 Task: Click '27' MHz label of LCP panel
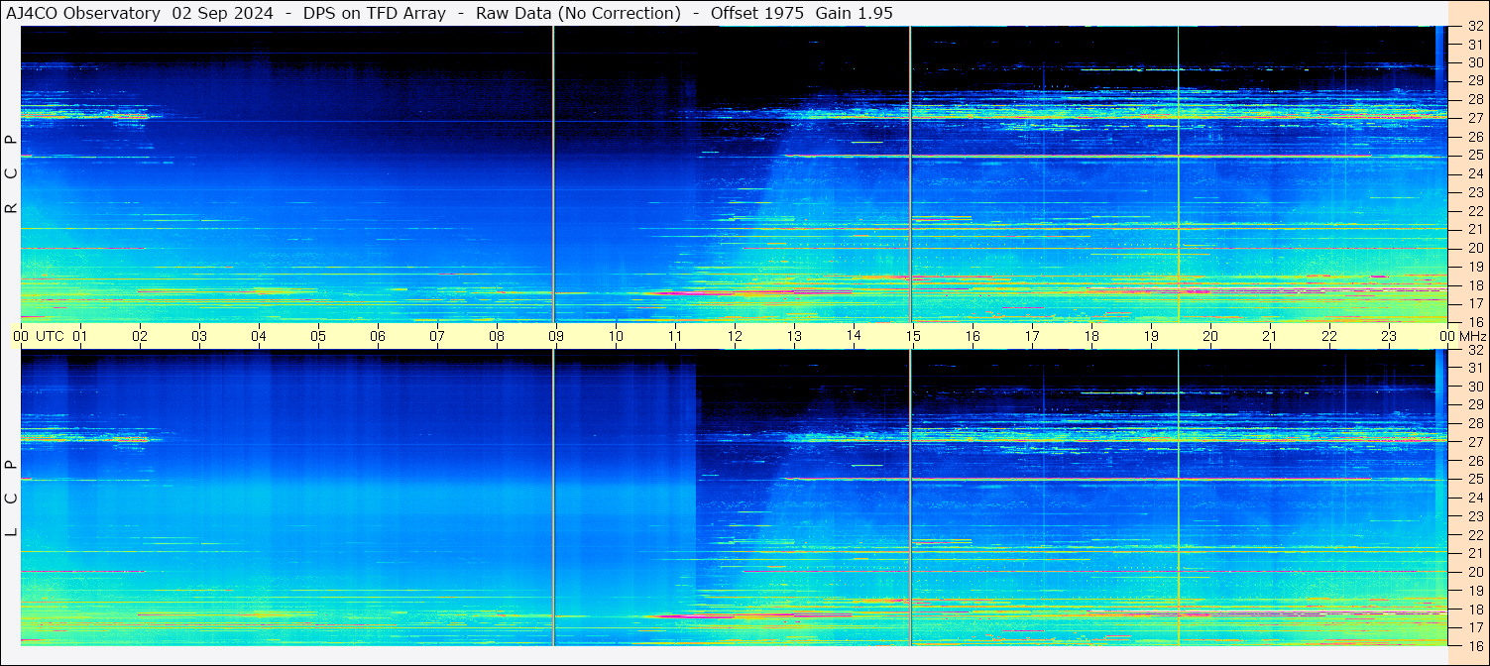pos(1475,442)
